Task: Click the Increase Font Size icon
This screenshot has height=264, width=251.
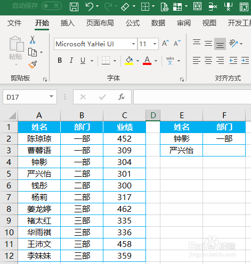Action: pos(165,43)
